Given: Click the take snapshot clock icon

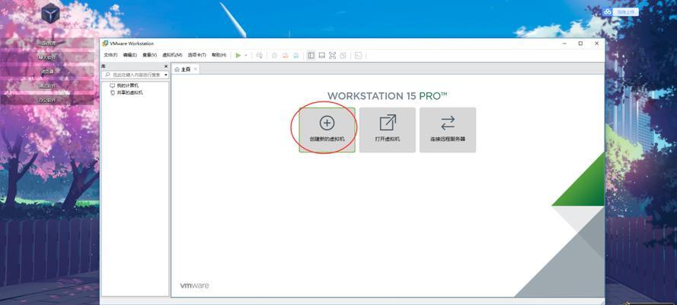Looking at the screenshot, I should pos(274,56).
